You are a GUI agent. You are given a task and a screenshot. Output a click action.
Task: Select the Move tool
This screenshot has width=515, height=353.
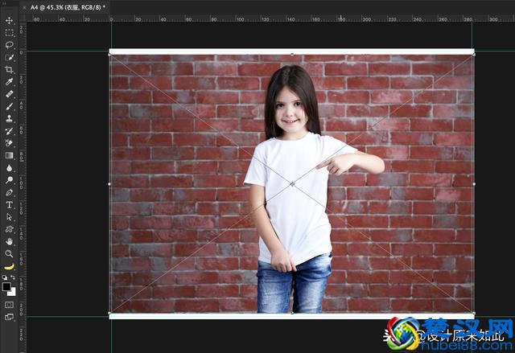(9, 20)
